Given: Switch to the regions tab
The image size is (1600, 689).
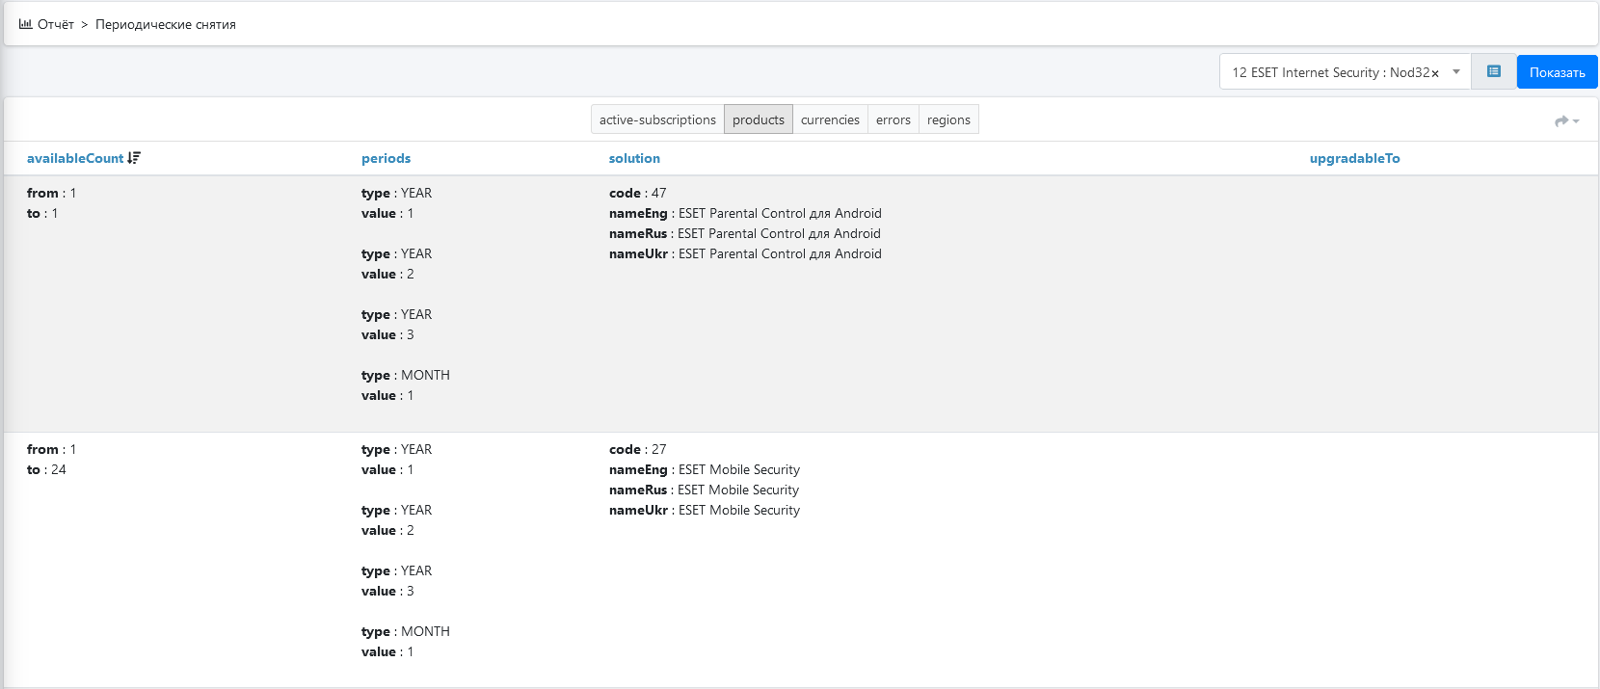Looking at the screenshot, I should click(x=948, y=119).
